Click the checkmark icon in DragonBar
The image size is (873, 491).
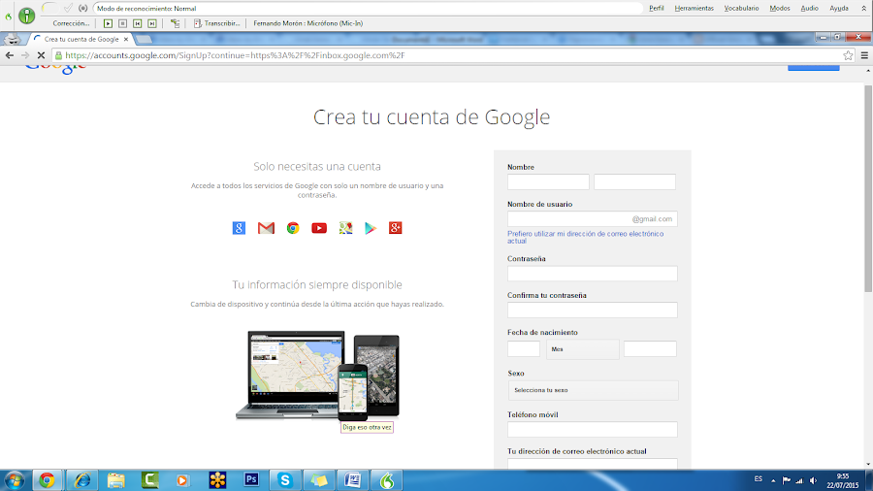pos(68,9)
